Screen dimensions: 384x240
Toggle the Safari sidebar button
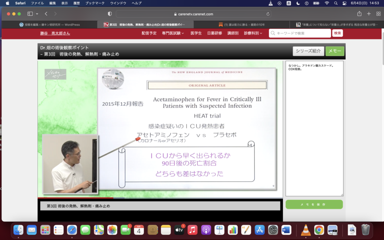click(30, 14)
